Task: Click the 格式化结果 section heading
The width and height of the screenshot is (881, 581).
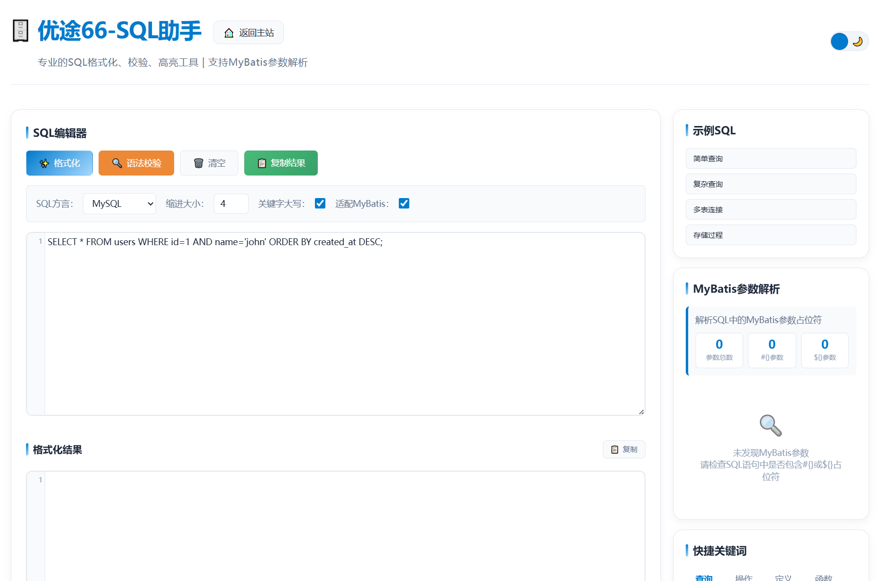Action: 57,450
